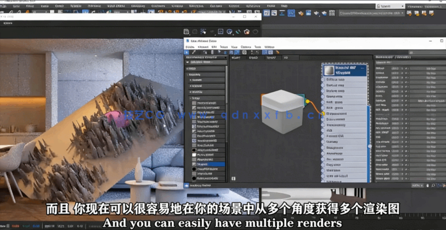
Task: Select the pan hand icon in Slate navigation bar
Action: [x=427, y=185]
